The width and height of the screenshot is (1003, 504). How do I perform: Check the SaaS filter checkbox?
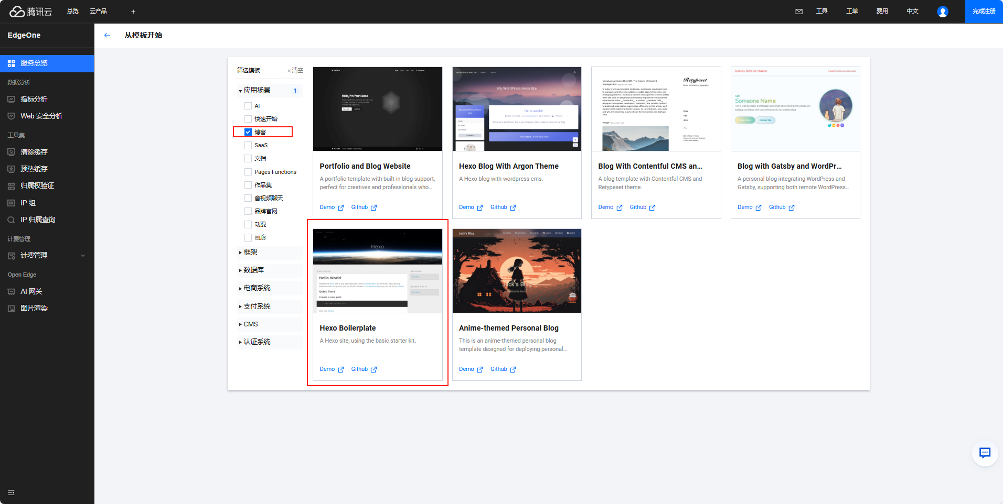[x=248, y=145]
